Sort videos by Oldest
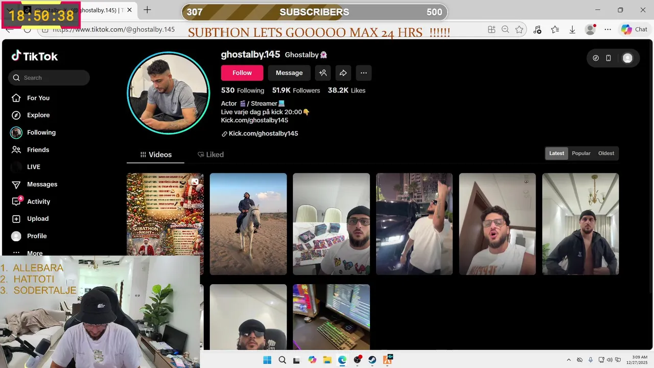The height and width of the screenshot is (368, 654). tap(606, 153)
